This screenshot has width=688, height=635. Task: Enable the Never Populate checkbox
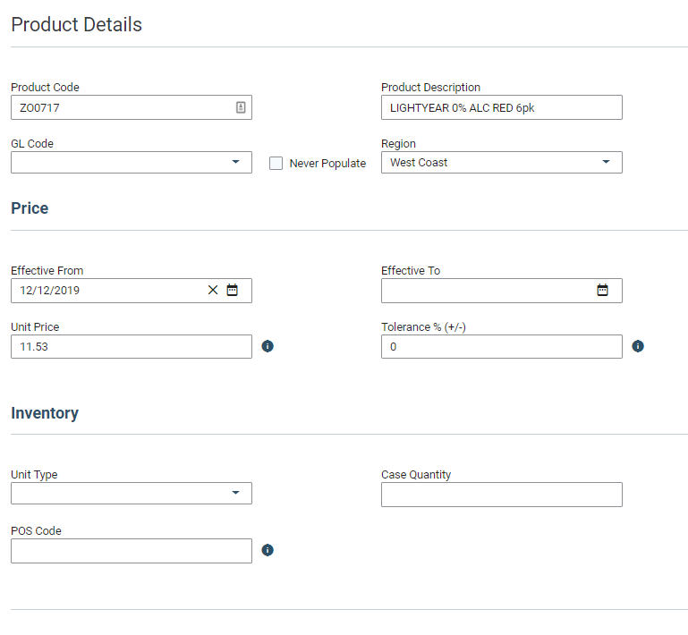tap(276, 163)
